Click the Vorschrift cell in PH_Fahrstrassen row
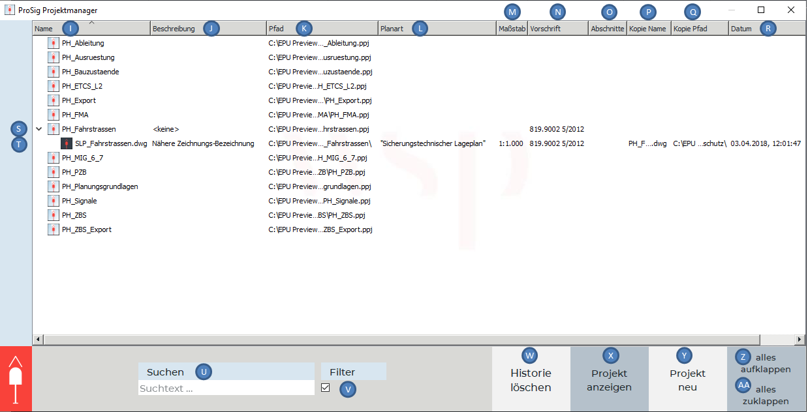The height and width of the screenshot is (412, 808). [x=557, y=129]
